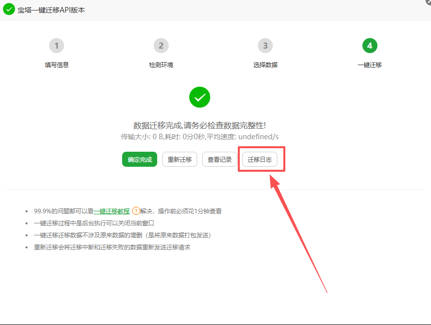The image size is (431, 325).
Task: Open the ? help icon next to tutorial link
Action: pos(136,211)
